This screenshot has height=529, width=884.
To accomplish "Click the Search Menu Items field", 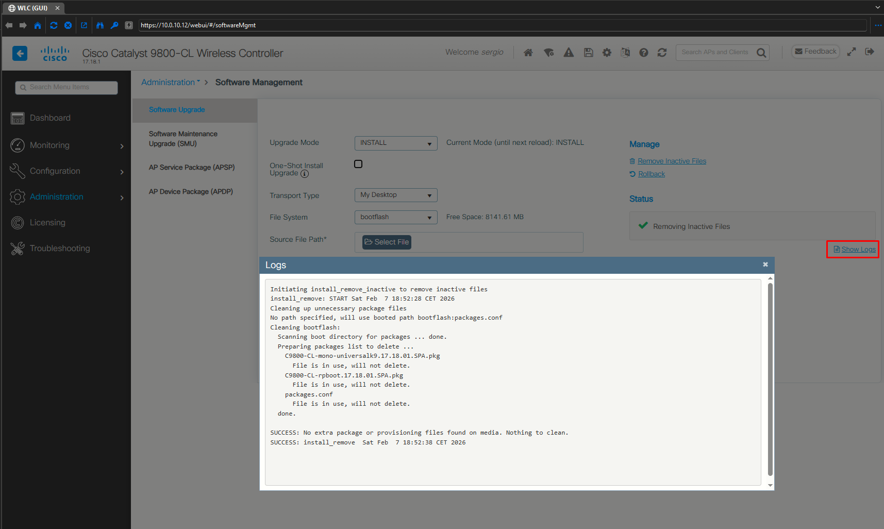I will point(66,88).
